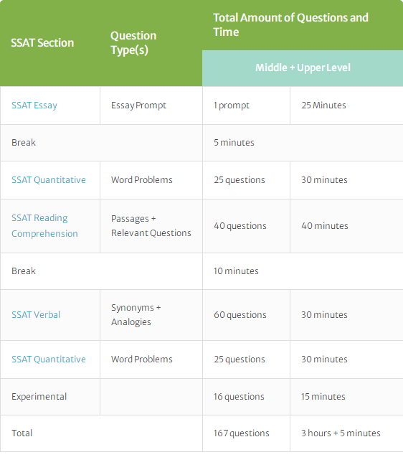Select the 3 hours + 5 minutes cell

[346, 433]
